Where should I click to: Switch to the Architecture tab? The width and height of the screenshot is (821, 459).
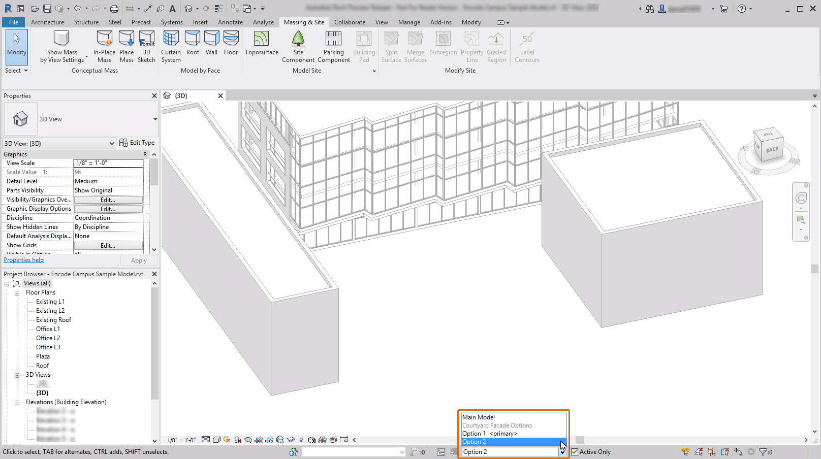coord(47,22)
